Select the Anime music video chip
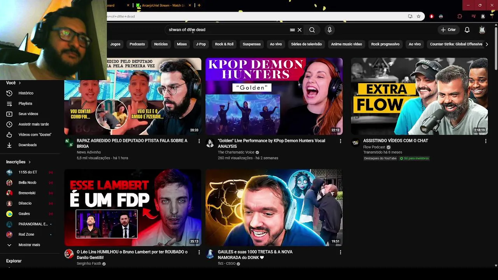This screenshot has width=498, height=280. click(346, 44)
